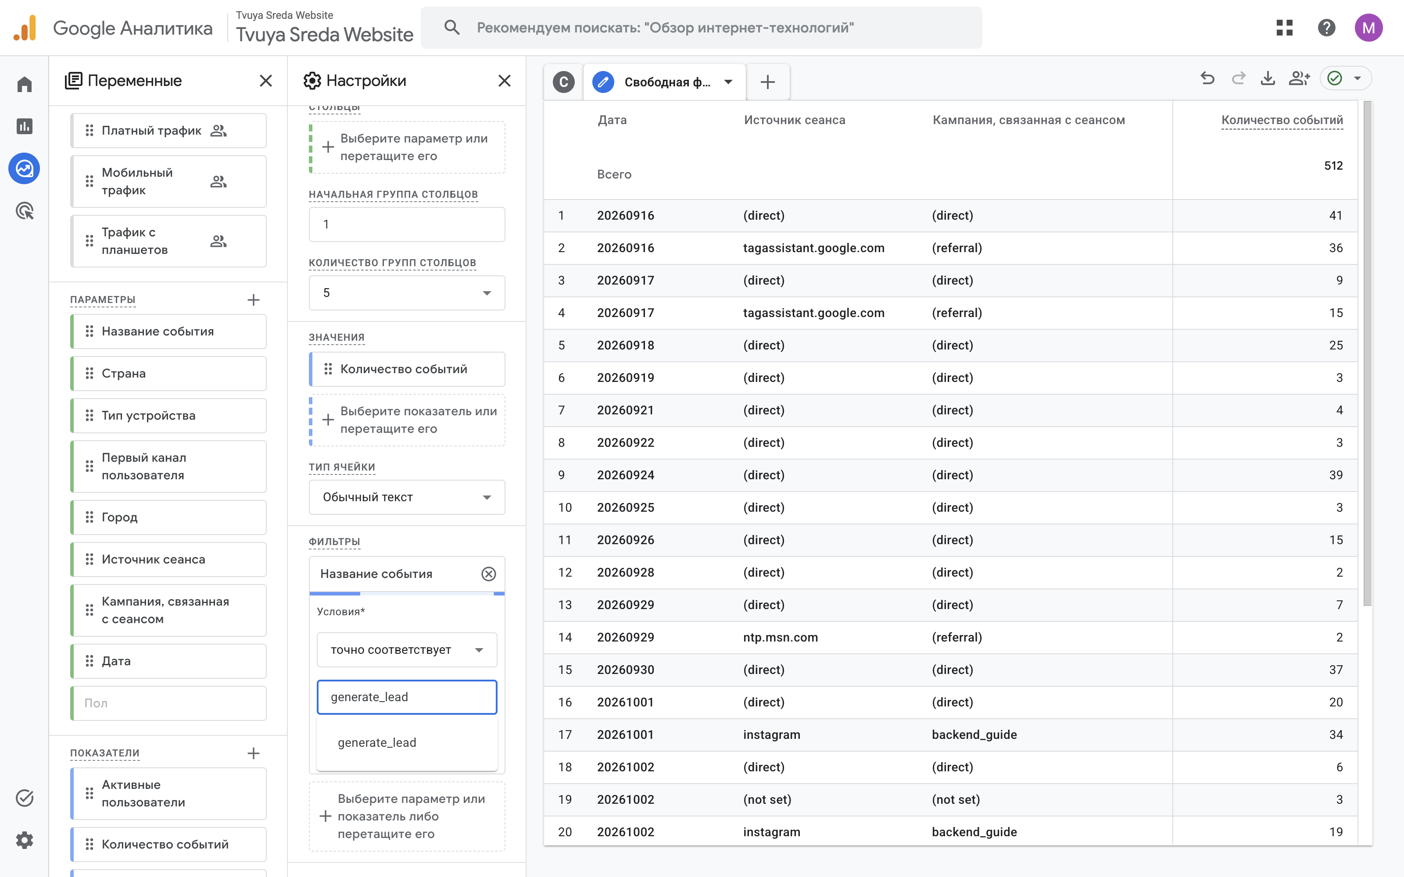Select the C tab circle
Viewport: 1404px width, 877px height.
click(x=563, y=82)
